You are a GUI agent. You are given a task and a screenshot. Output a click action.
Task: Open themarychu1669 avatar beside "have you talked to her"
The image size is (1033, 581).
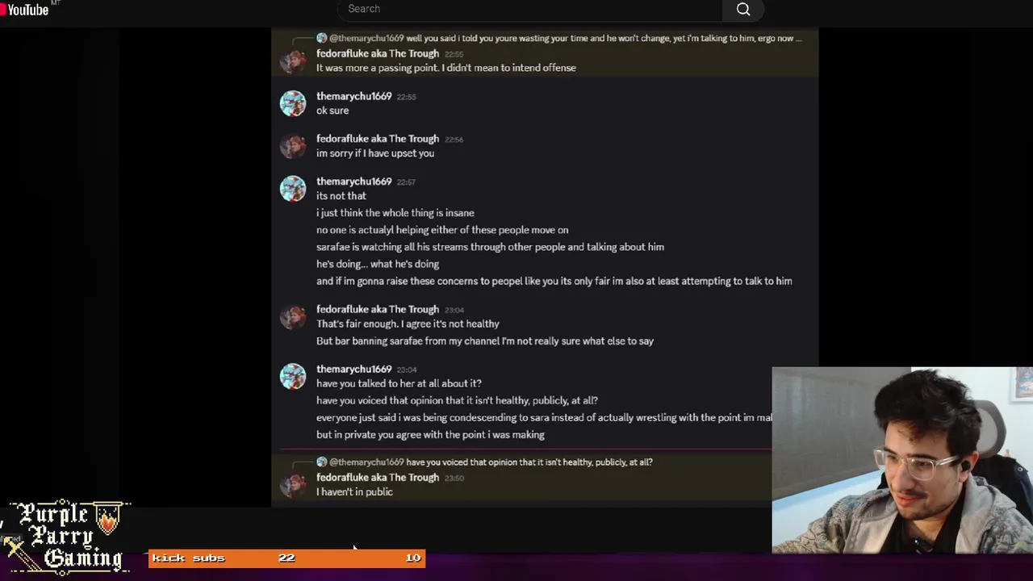pyautogui.click(x=293, y=376)
